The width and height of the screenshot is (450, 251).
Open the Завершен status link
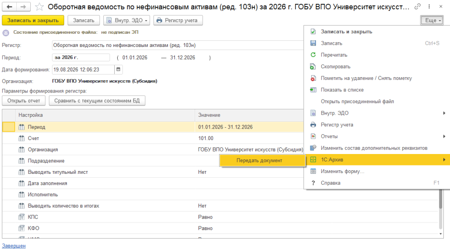(14, 246)
